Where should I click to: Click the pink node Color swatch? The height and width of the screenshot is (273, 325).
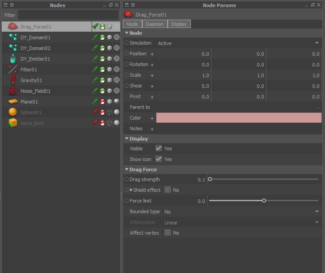pos(238,118)
